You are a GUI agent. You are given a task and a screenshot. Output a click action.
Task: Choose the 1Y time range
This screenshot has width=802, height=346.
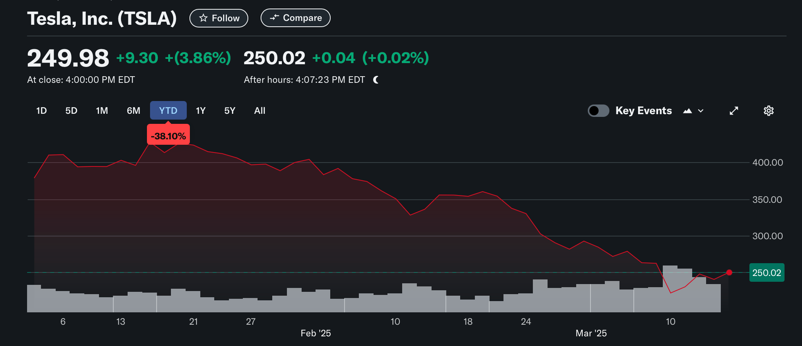(200, 111)
